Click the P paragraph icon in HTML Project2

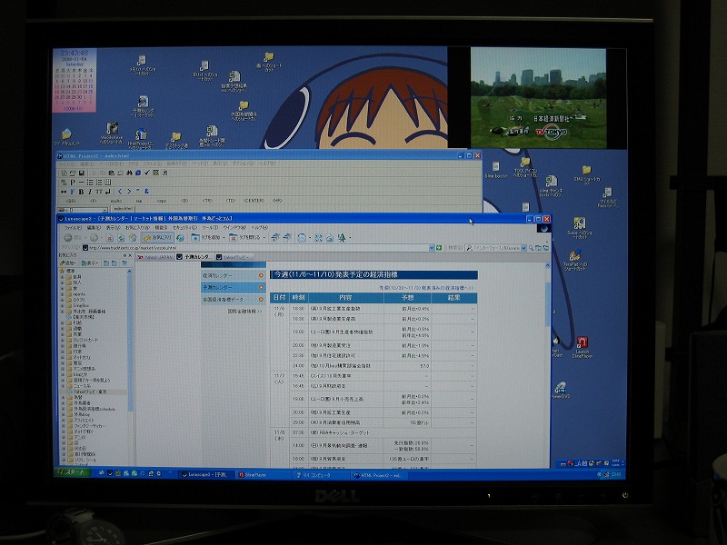click(73, 183)
